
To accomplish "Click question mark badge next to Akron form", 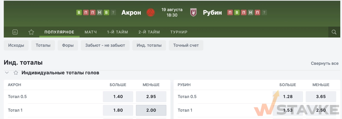I will pyautogui.click(x=113, y=12).
